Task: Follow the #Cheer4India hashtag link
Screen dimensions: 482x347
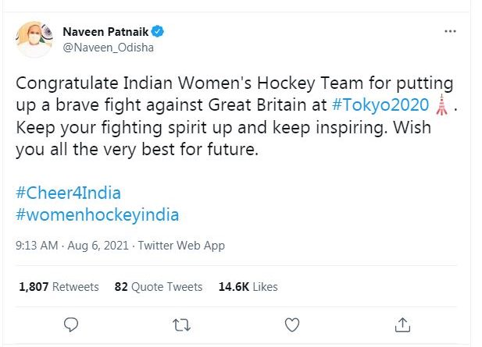Action: (69, 192)
